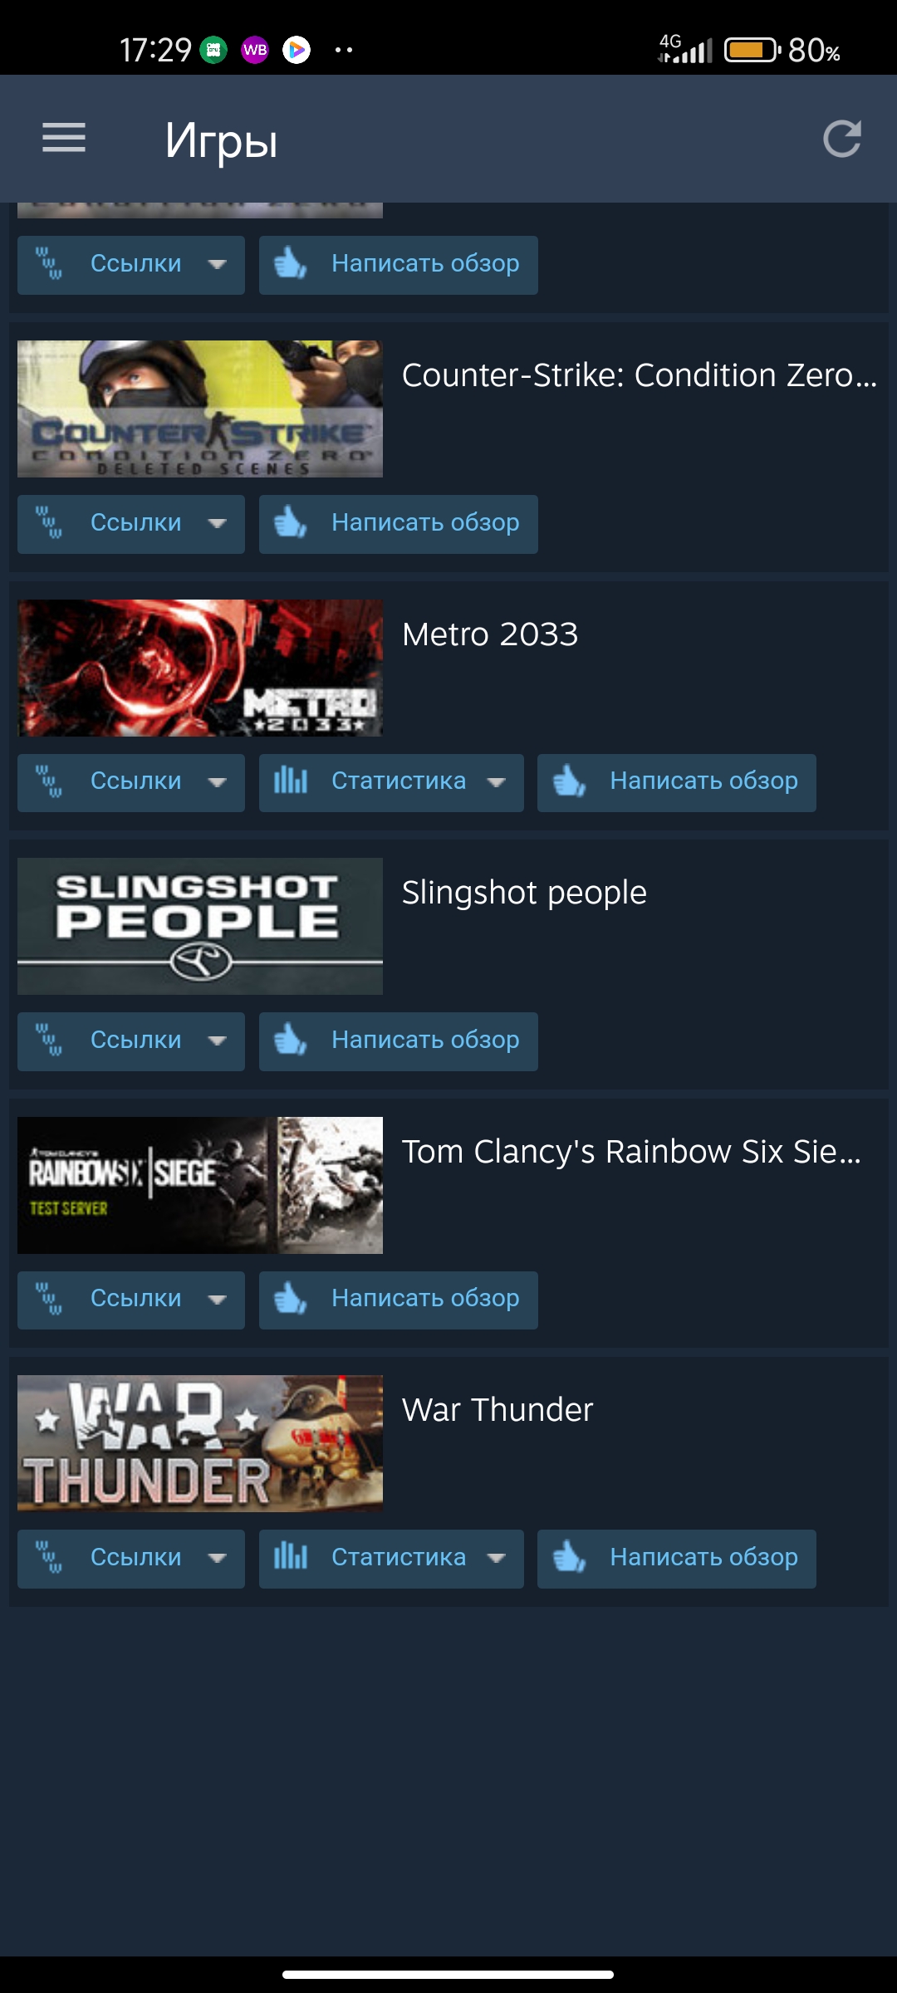
Task: Click bar chart icon under Metro 2033
Action: coord(291,781)
